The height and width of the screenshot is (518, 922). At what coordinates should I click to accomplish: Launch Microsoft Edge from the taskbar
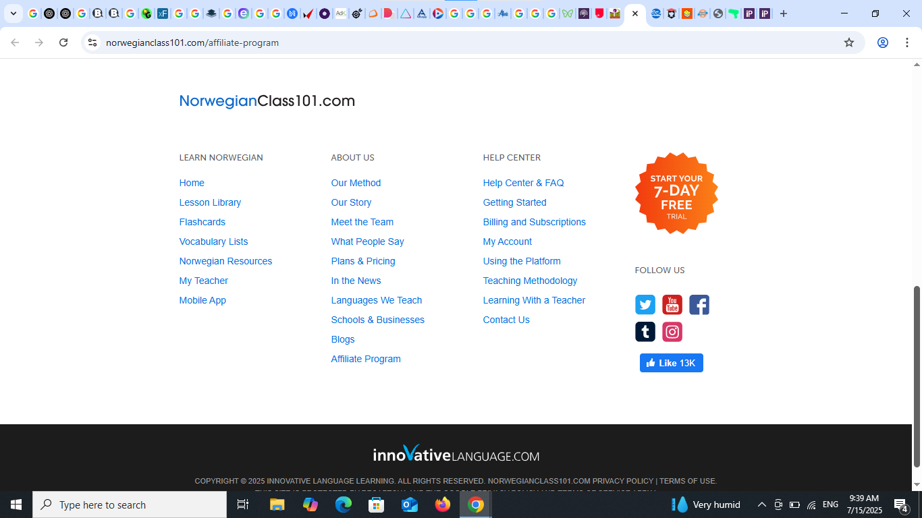pyautogui.click(x=344, y=505)
